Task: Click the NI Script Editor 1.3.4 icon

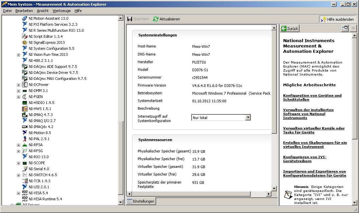Action: tap(24, 36)
